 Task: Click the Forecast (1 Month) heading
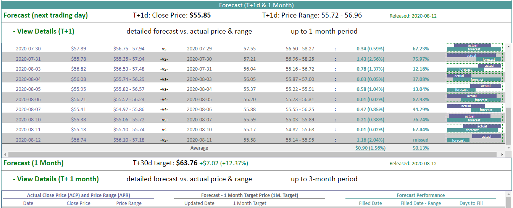34,163
